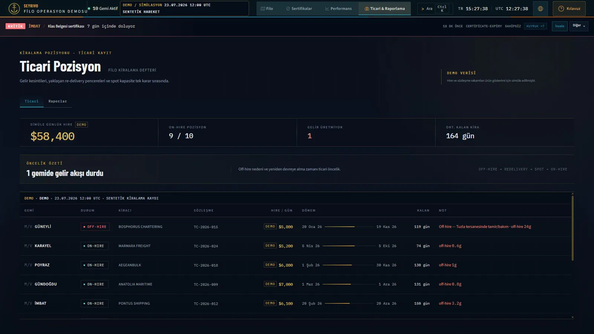Click the Seyrivo anchor logo icon
Viewport: 594px width, 334px height.
(x=14, y=9)
